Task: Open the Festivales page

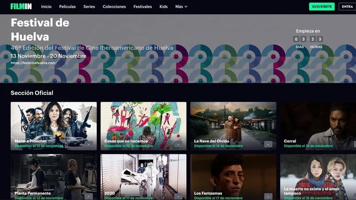Action: coord(142,6)
